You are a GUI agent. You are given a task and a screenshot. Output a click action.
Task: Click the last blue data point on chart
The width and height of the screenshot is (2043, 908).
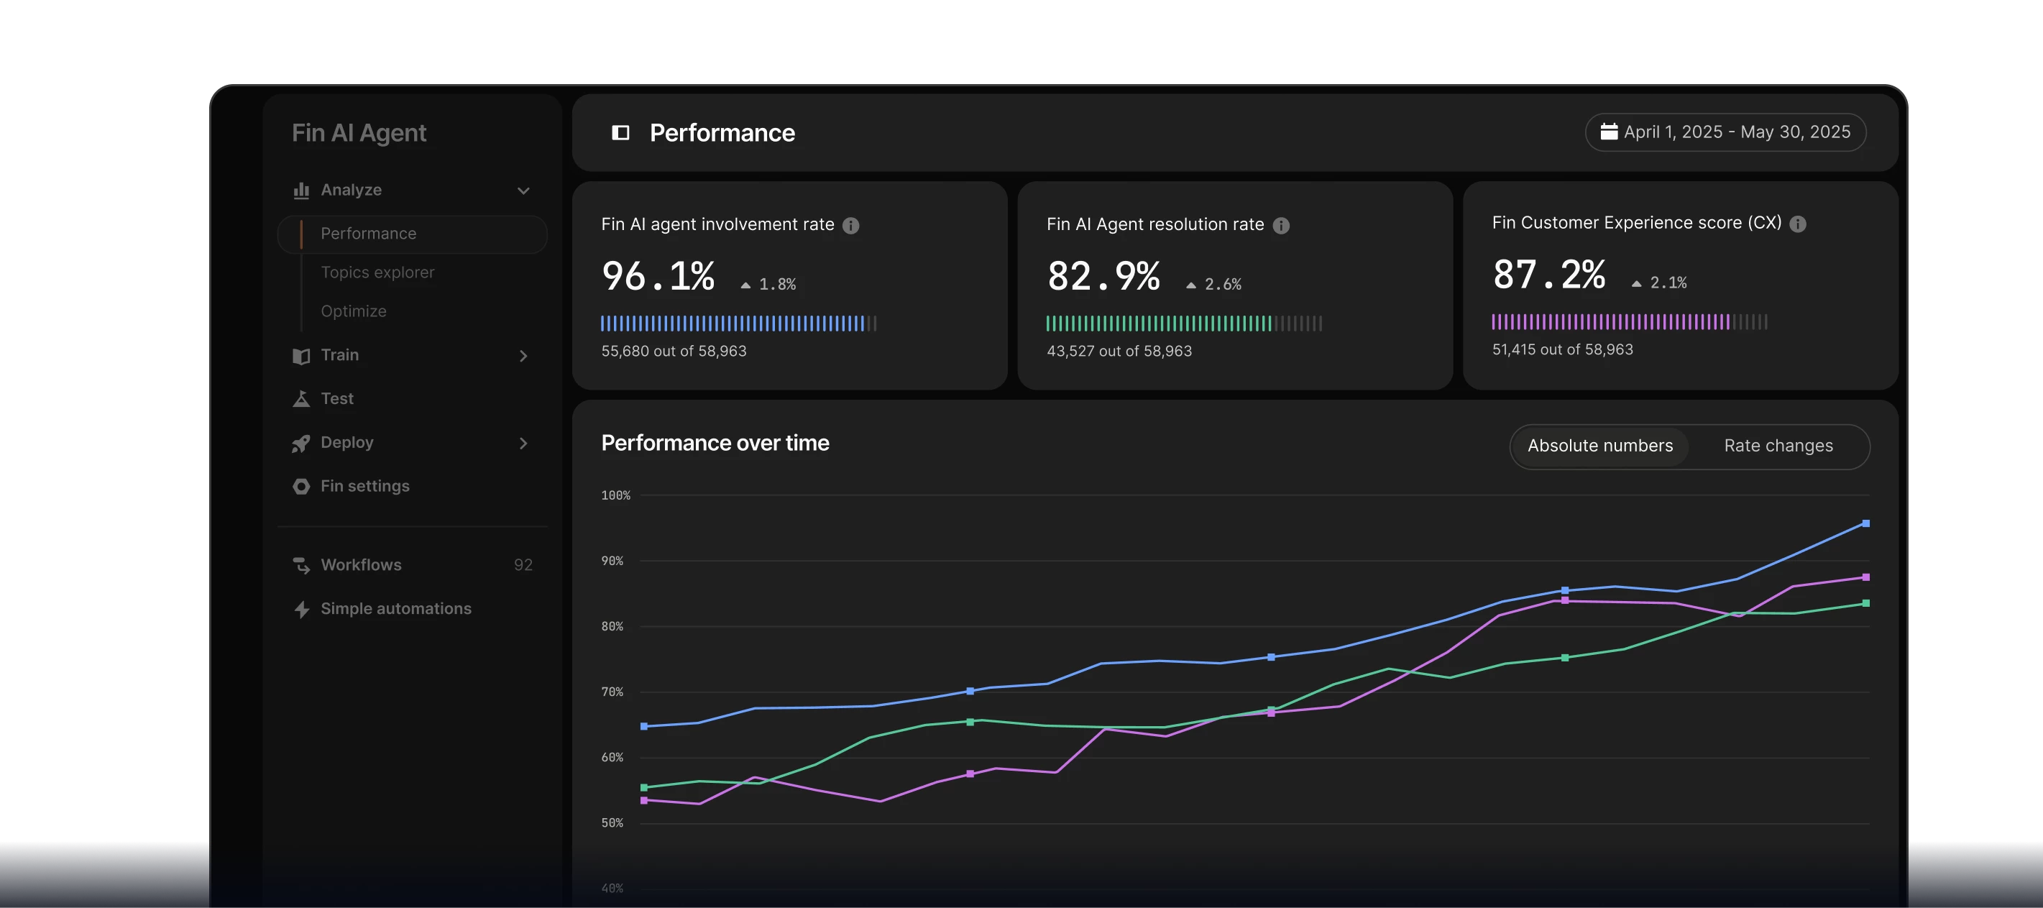(1865, 523)
